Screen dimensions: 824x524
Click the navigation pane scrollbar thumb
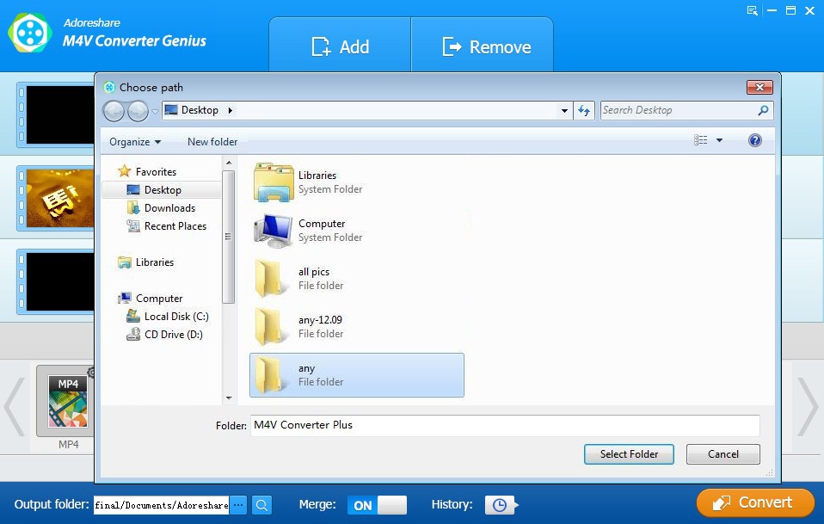point(228,237)
